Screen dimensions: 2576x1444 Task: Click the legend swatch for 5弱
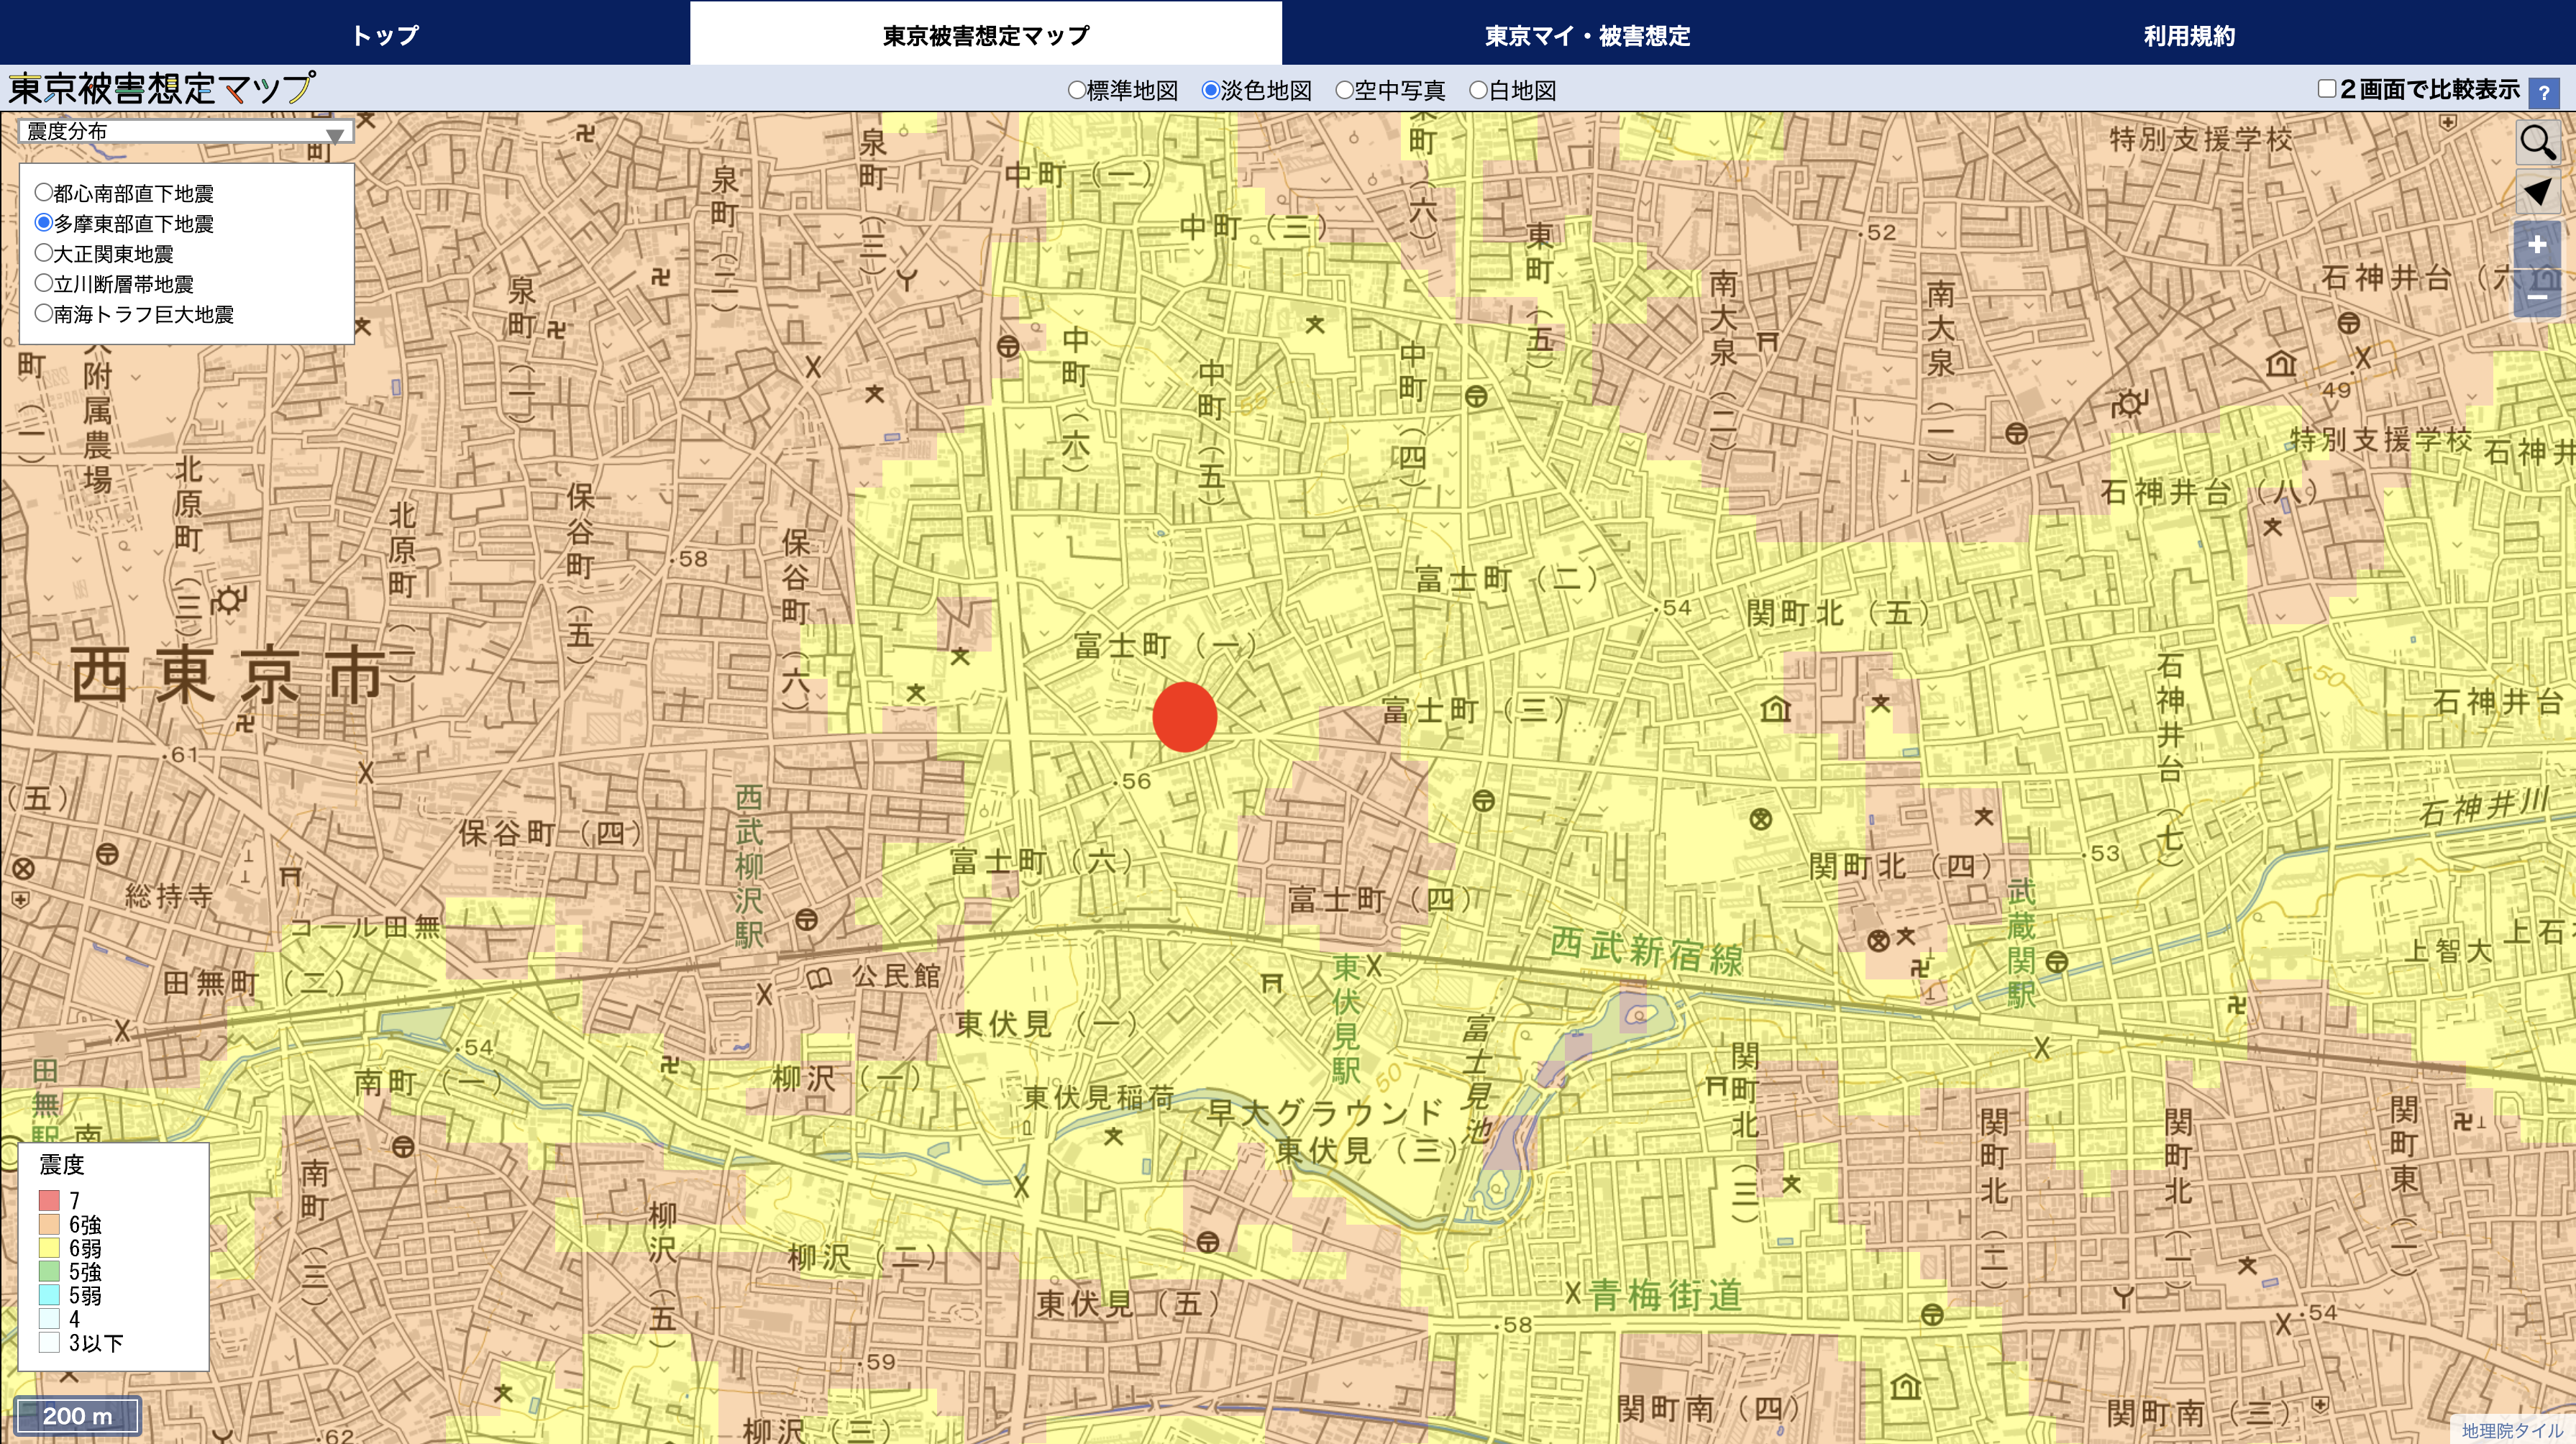point(49,1295)
